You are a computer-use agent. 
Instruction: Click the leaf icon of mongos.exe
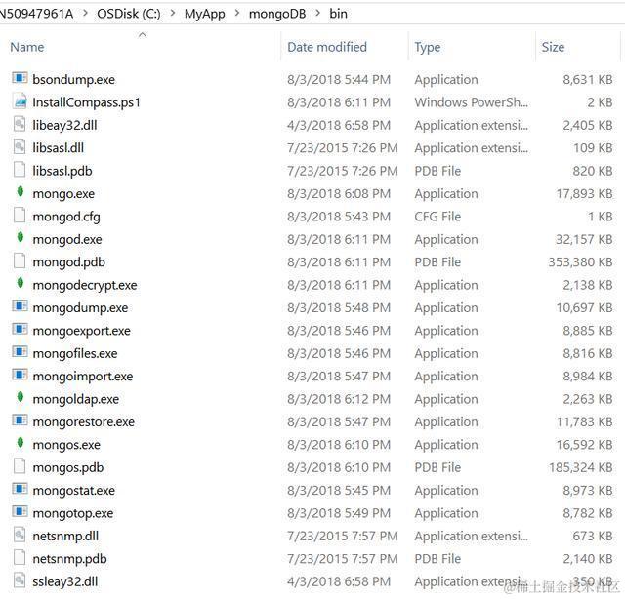pos(21,443)
